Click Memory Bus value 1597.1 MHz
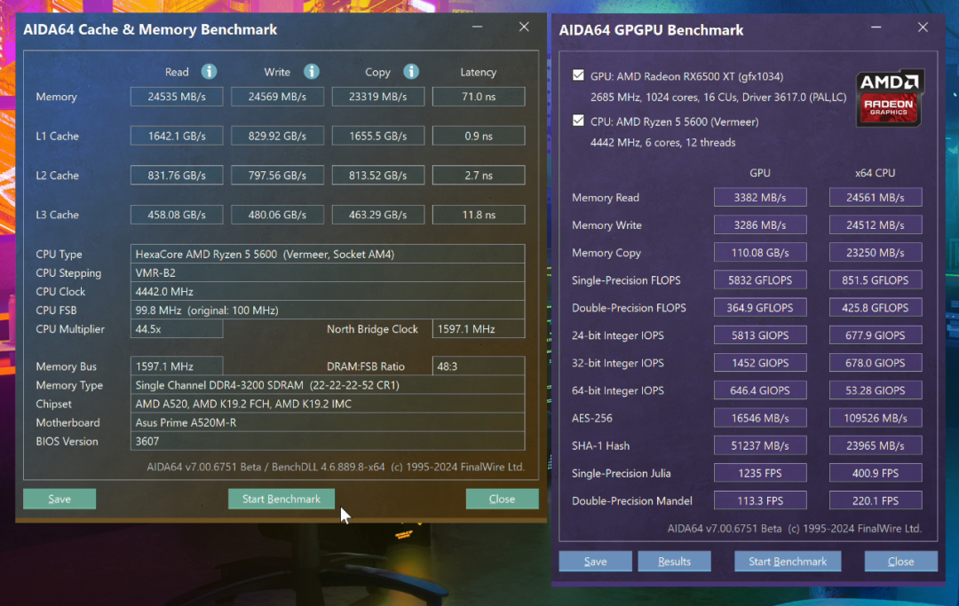 click(x=177, y=366)
